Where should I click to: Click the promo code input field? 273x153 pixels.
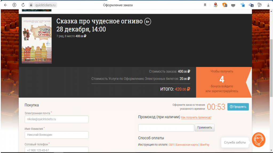pos(166,128)
